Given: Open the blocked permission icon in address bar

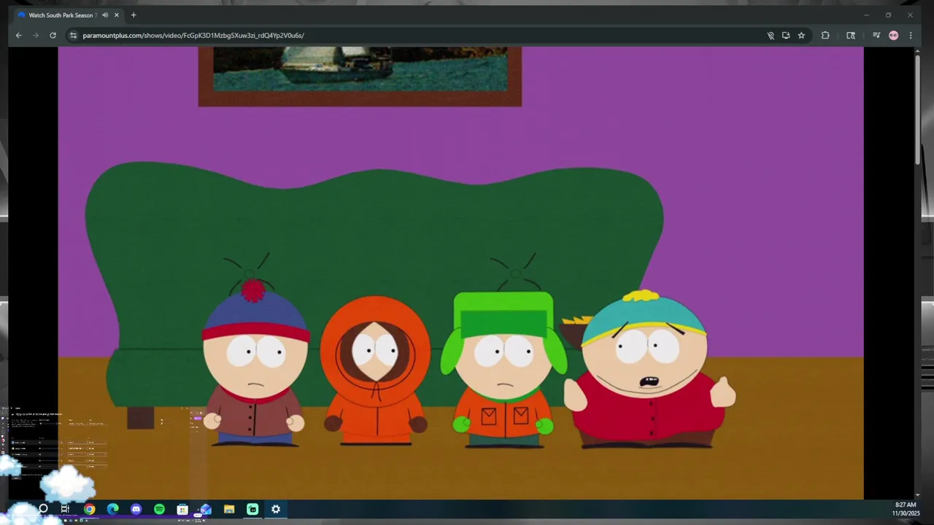Looking at the screenshot, I should [x=771, y=35].
